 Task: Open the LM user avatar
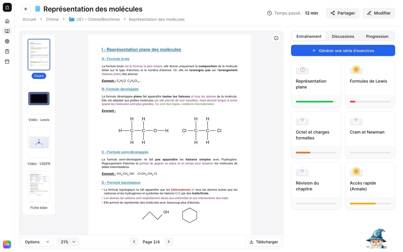tap(7, 244)
